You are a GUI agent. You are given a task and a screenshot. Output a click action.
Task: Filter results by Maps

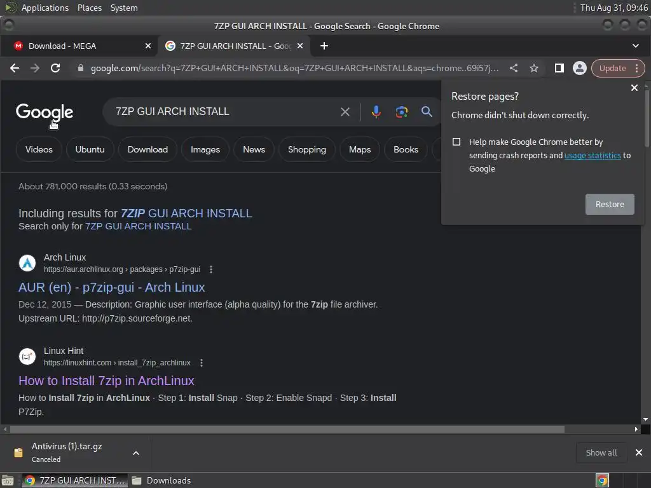pyautogui.click(x=360, y=149)
